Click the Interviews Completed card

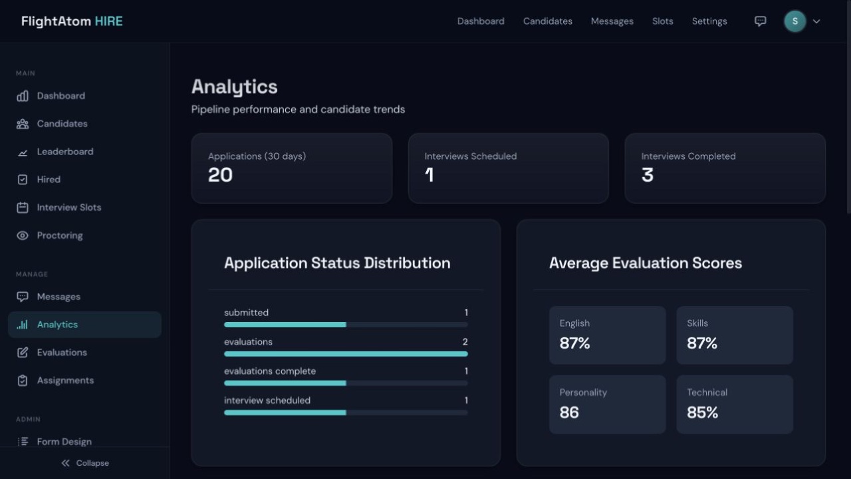(725, 168)
